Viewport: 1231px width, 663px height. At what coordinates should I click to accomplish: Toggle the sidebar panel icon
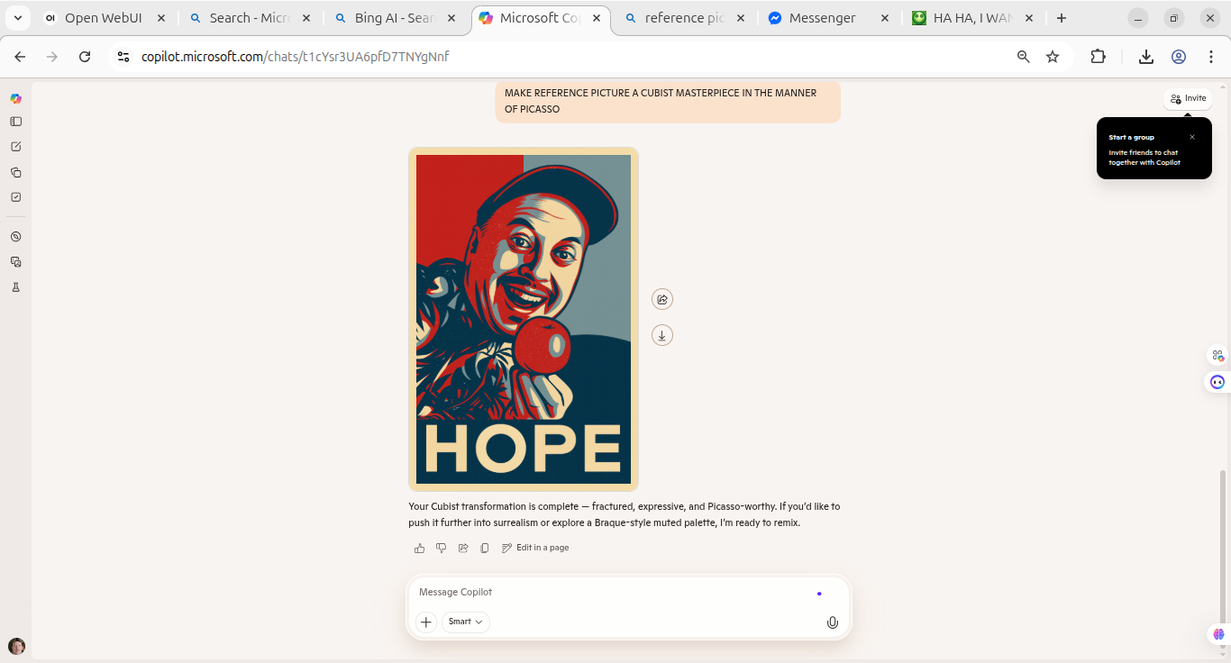tap(15, 122)
